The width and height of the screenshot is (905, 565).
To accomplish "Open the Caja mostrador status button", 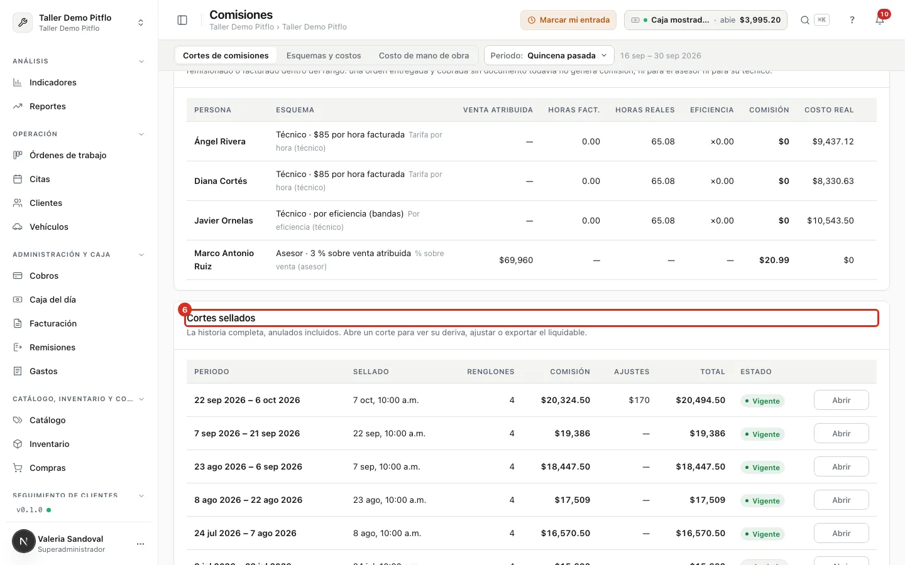I will pos(706,20).
